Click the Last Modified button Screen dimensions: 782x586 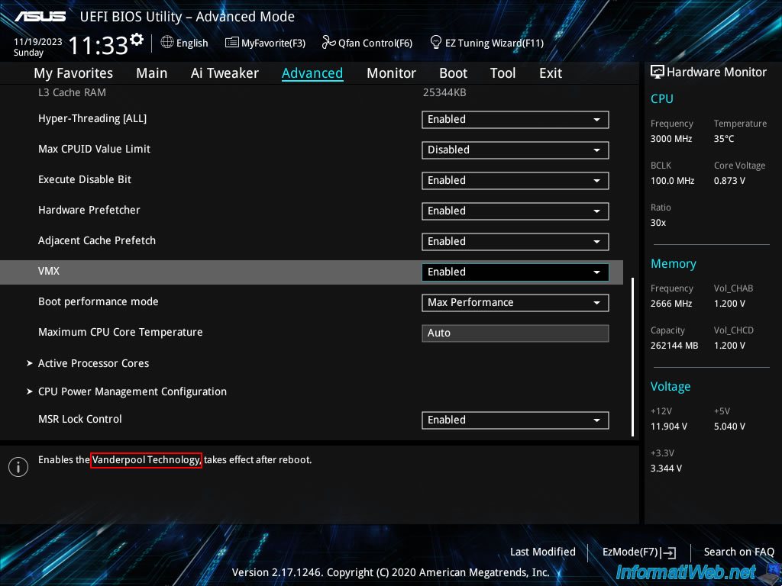(542, 552)
